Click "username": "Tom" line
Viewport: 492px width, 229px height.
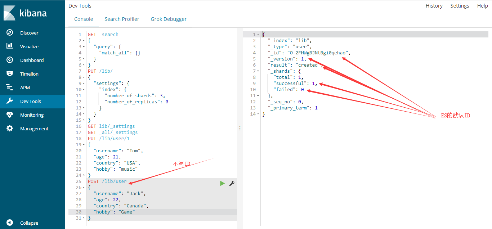pos(118,151)
